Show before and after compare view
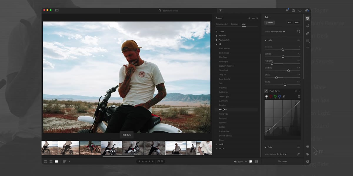 (x=257, y=161)
